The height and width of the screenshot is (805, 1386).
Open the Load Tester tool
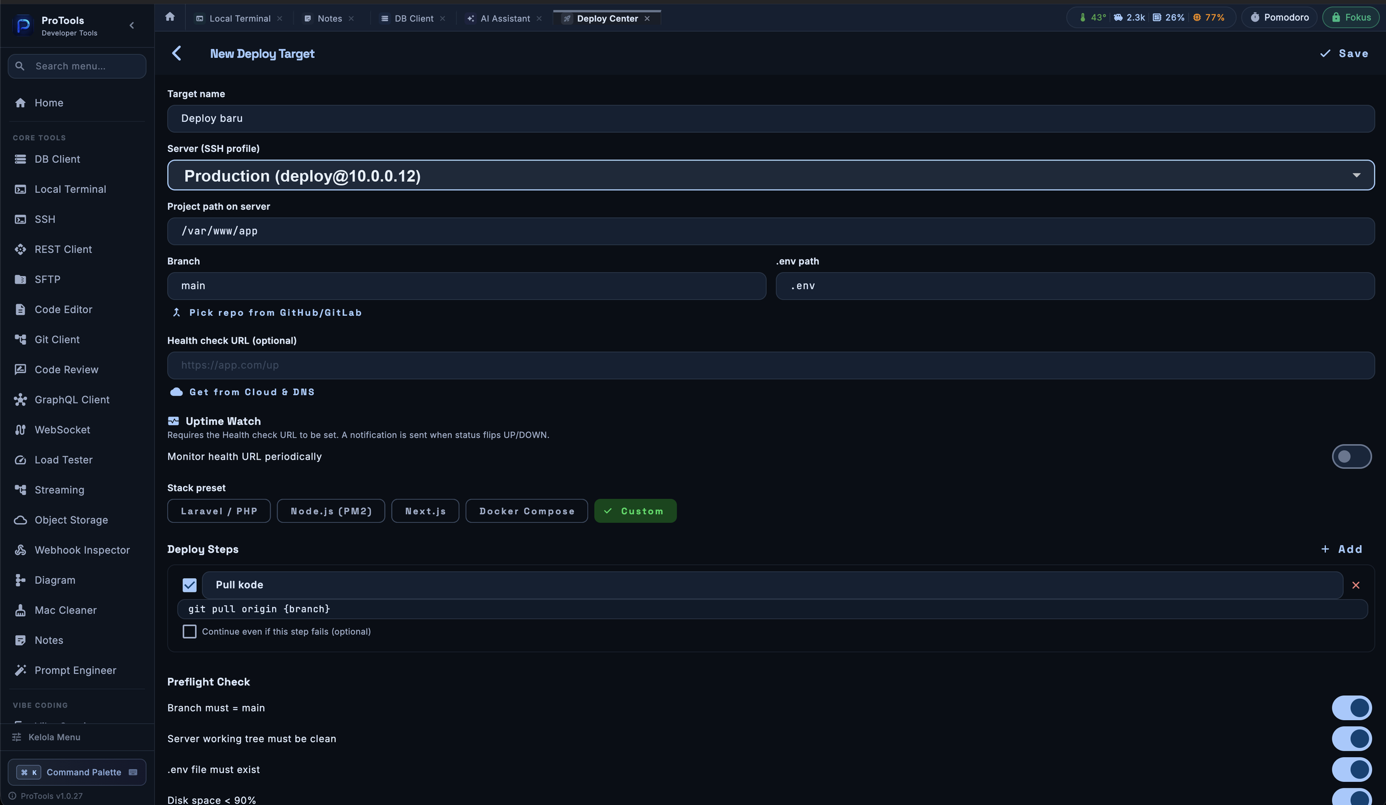[x=77, y=460]
